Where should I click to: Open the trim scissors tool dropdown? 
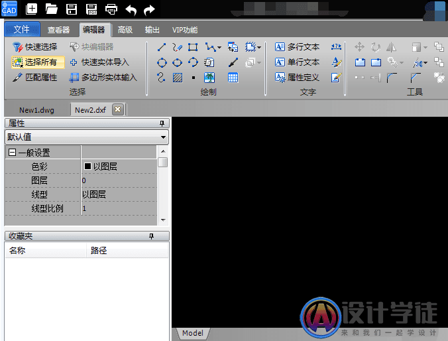click(x=425, y=63)
